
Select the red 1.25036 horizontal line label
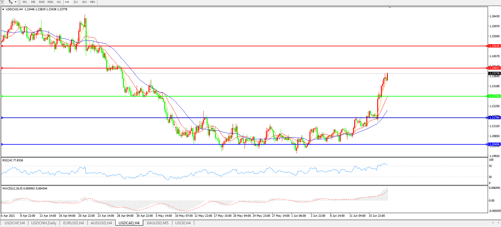click(x=494, y=46)
